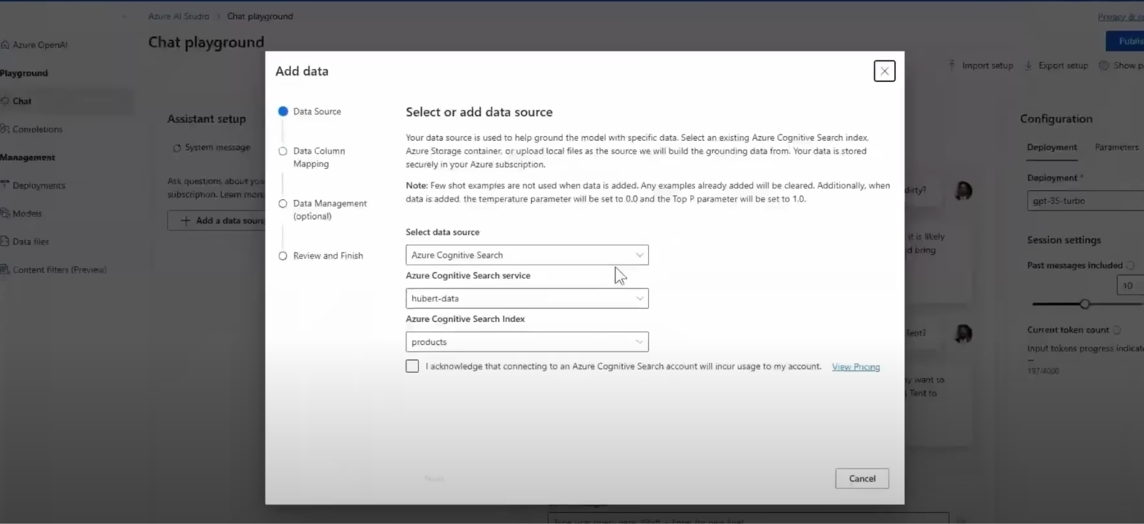This screenshot has height=524, width=1144.
Task: Select the Review and Finish step
Action: 321,256
